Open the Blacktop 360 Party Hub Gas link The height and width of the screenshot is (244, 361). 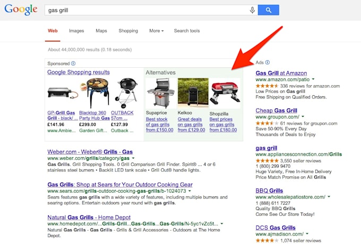point(94,115)
